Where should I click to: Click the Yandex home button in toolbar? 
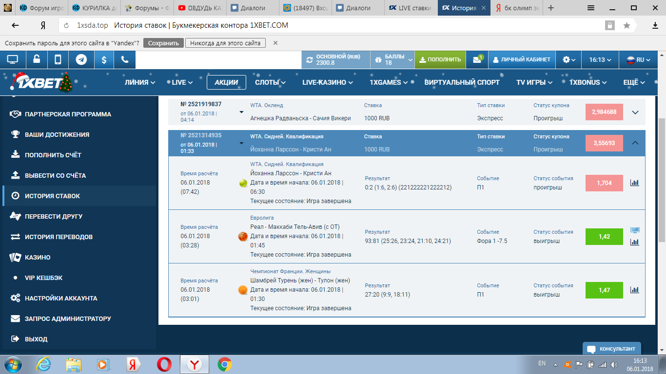click(43, 25)
